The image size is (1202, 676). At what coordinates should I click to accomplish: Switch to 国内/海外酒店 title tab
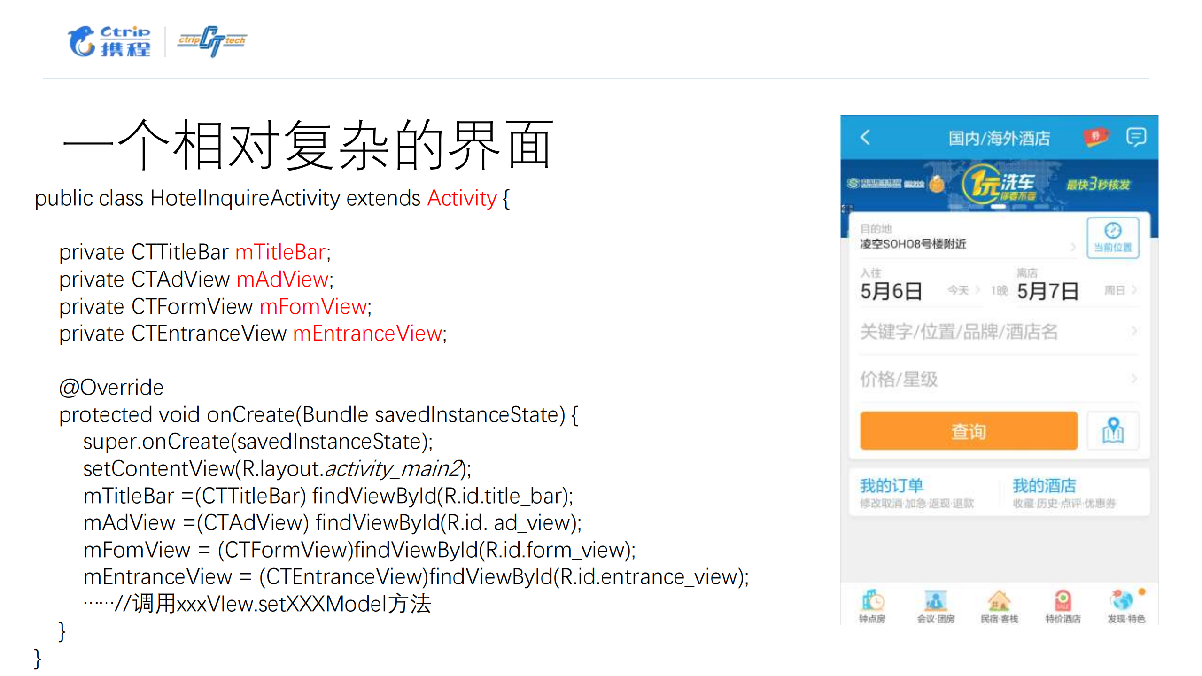click(1000, 137)
